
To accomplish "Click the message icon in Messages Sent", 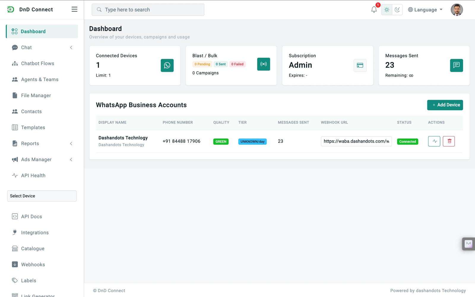I will coord(457,65).
